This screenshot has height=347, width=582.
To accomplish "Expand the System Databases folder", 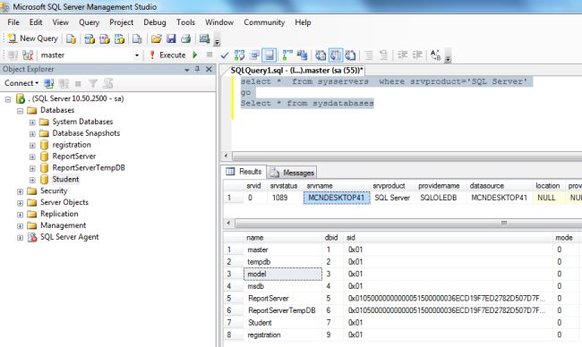I will point(32,123).
